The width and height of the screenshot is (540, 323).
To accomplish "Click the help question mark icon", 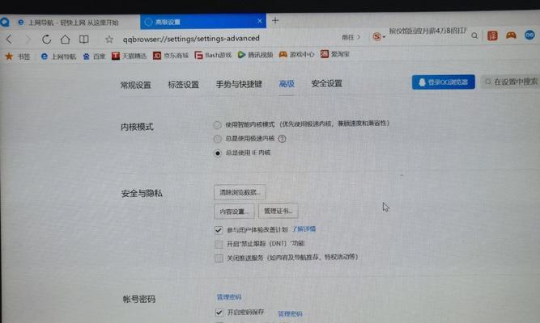I will click(282, 139).
